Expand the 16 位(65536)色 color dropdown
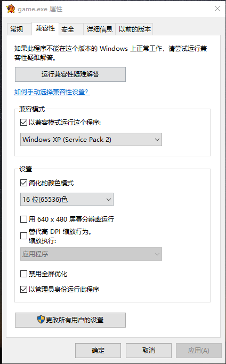This screenshot has height=364, width=226. 67,200
